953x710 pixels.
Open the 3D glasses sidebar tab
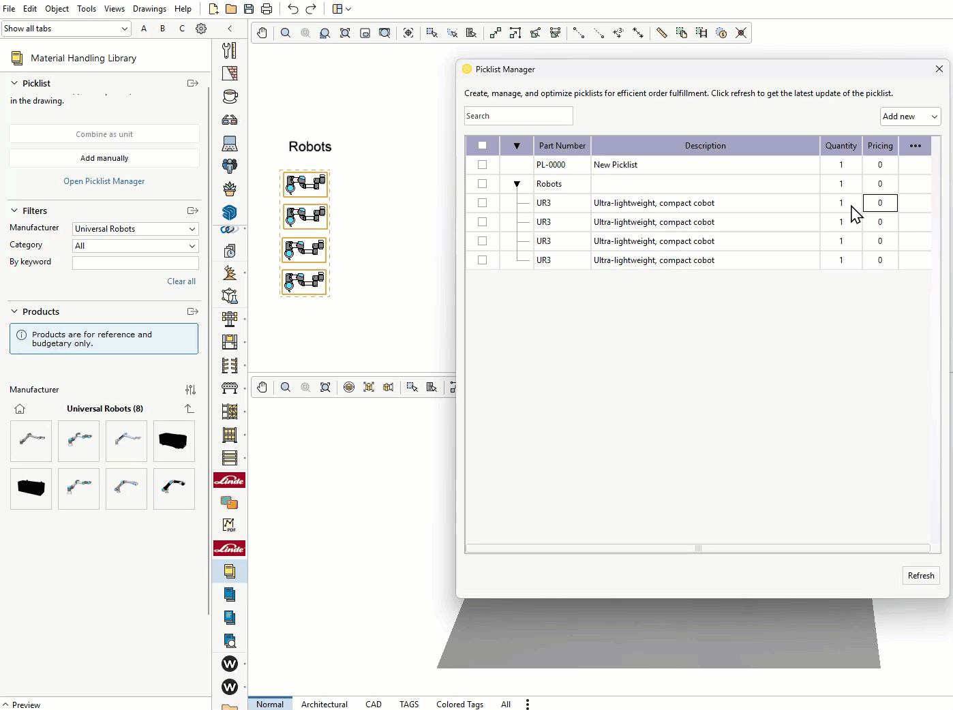230,120
